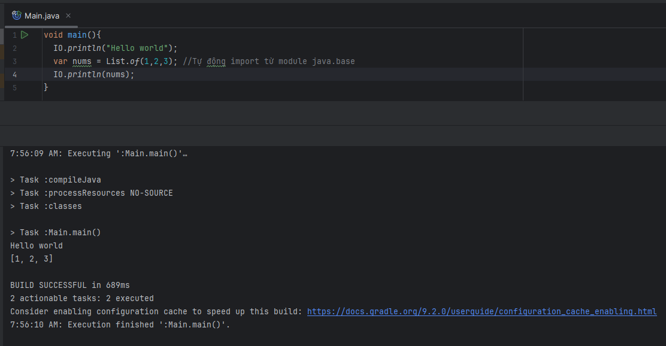Image resolution: width=666 pixels, height=346 pixels.
Task: Click the "Task :compileJava" console line
Action: (55, 180)
